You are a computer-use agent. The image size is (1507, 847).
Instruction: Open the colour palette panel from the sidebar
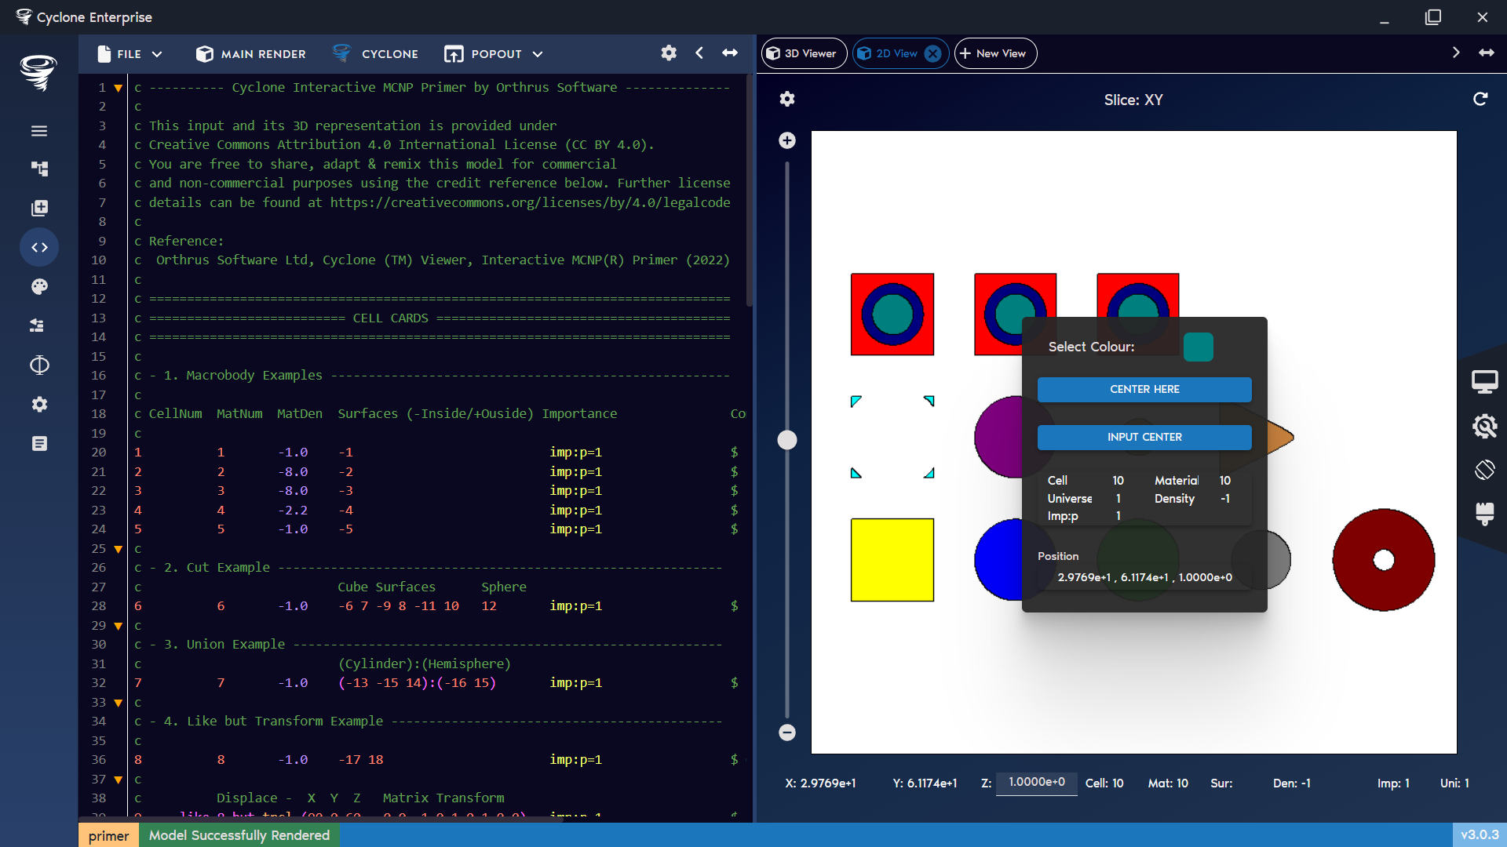coord(39,286)
